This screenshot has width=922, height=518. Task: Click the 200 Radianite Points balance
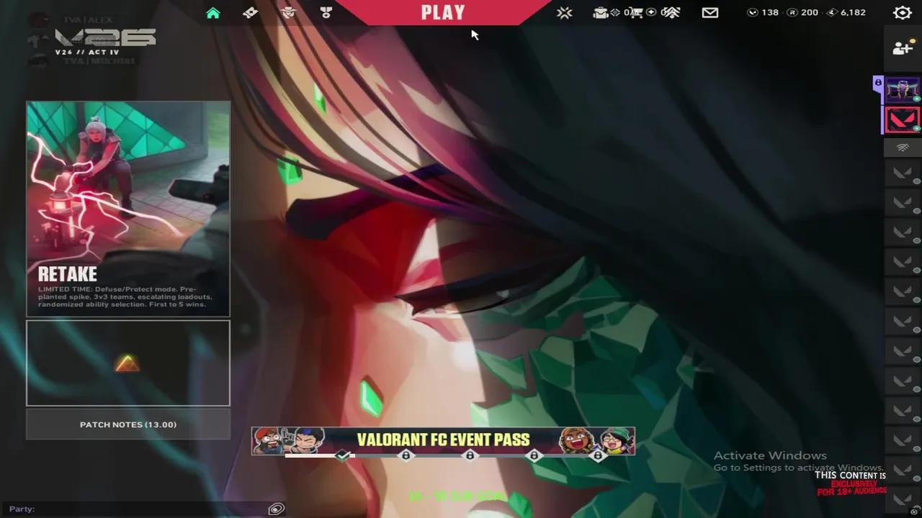click(802, 12)
